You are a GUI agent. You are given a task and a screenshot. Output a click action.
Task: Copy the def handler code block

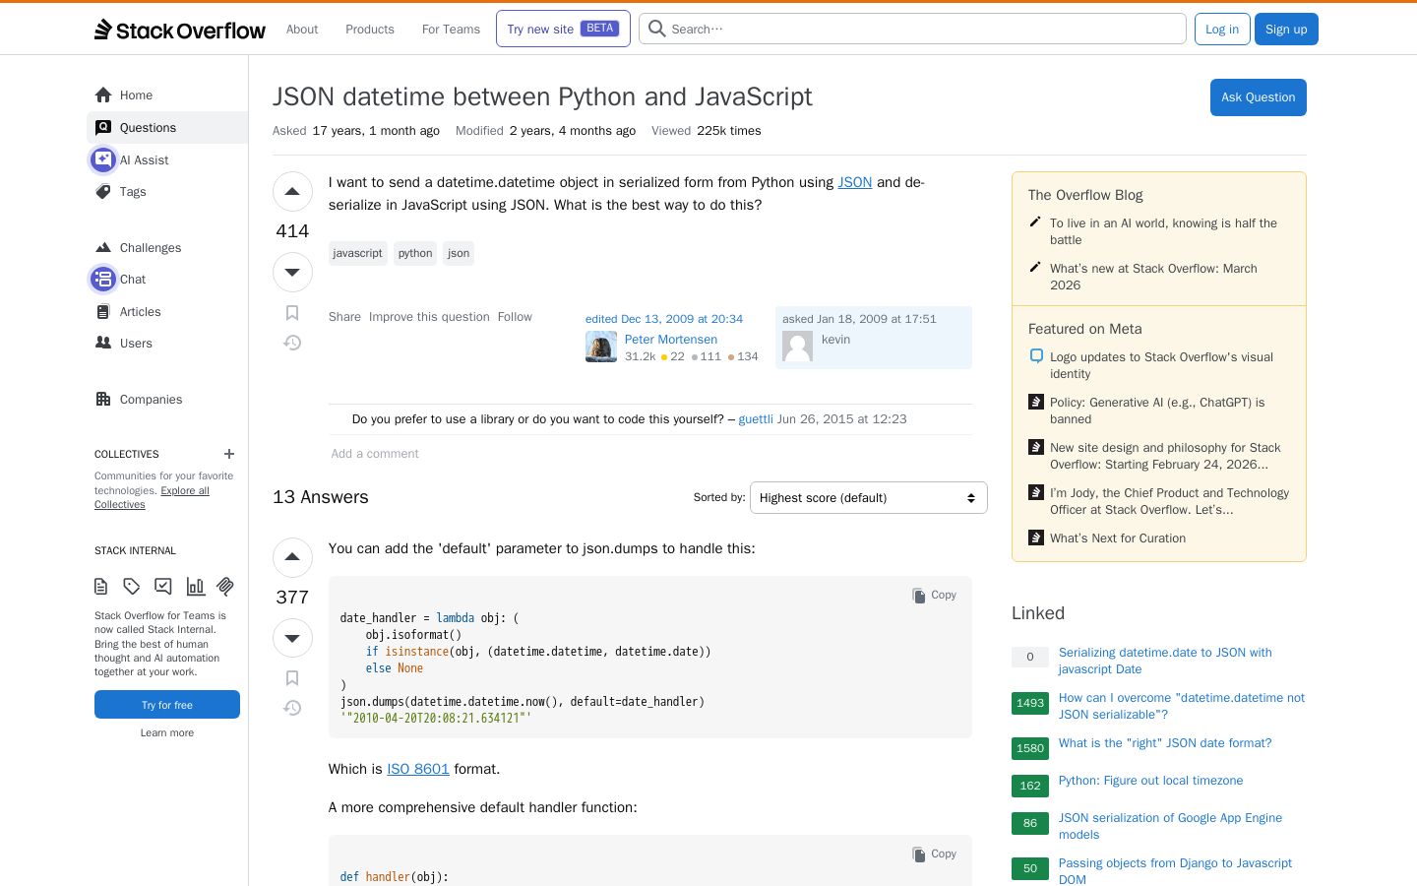click(935, 854)
